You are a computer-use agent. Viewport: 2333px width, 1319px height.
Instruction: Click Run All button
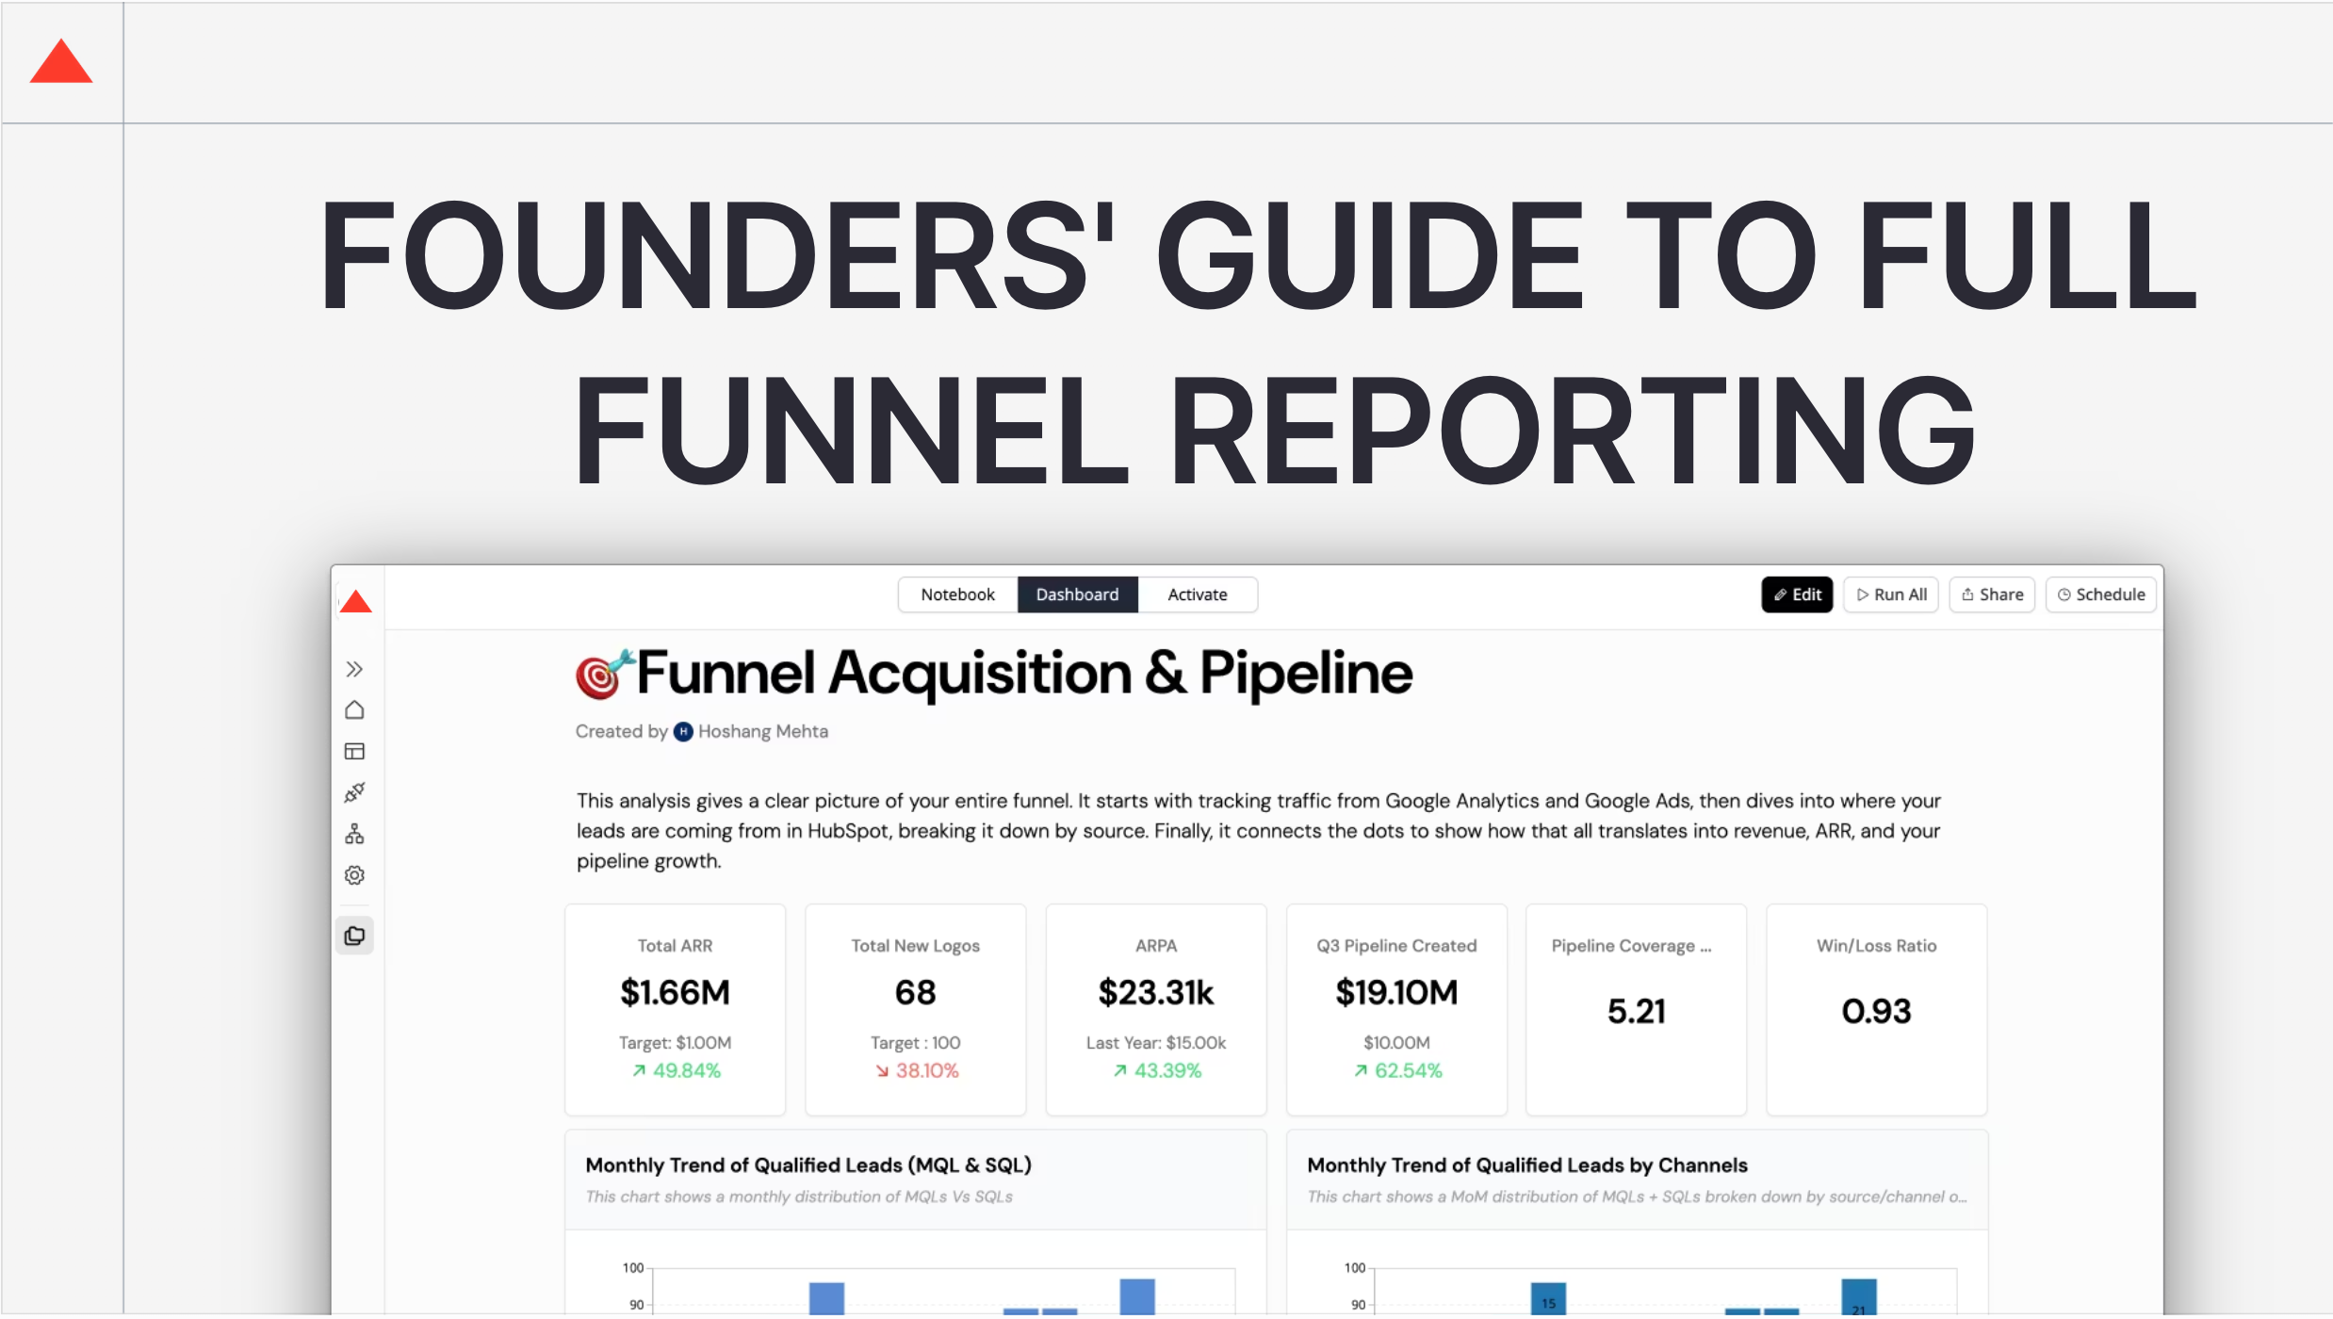[1891, 594]
